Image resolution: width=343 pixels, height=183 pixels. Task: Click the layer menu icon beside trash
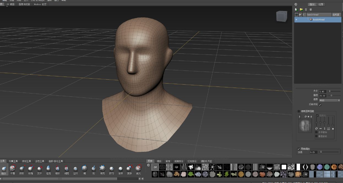[x=311, y=9]
